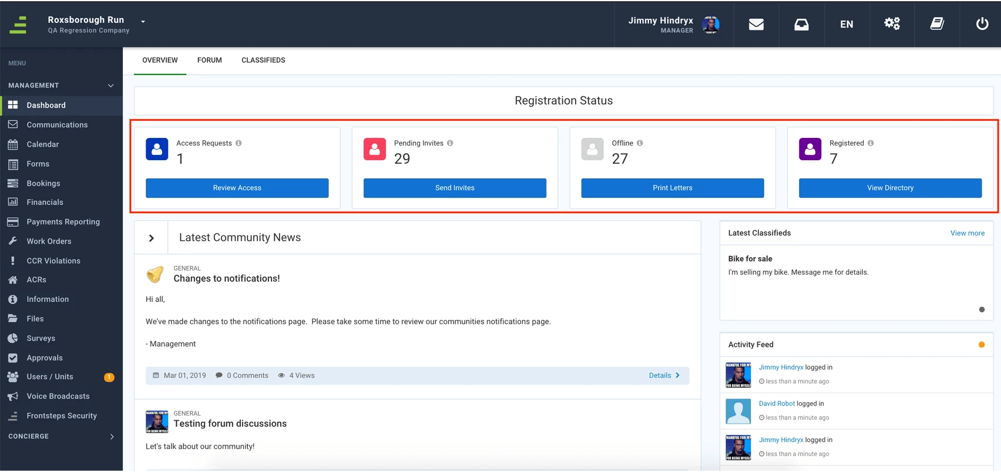Open the inbox tray icon in header
This screenshot has width=1001, height=473.
pos(801,24)
